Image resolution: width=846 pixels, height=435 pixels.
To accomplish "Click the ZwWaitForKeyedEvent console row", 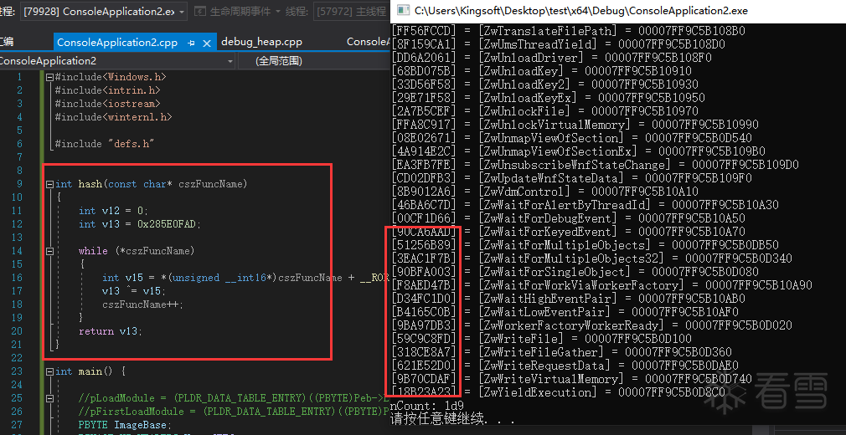I will 568,232.
